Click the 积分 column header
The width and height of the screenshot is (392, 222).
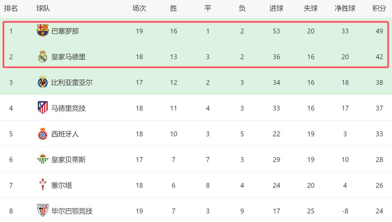click(379, 8)
